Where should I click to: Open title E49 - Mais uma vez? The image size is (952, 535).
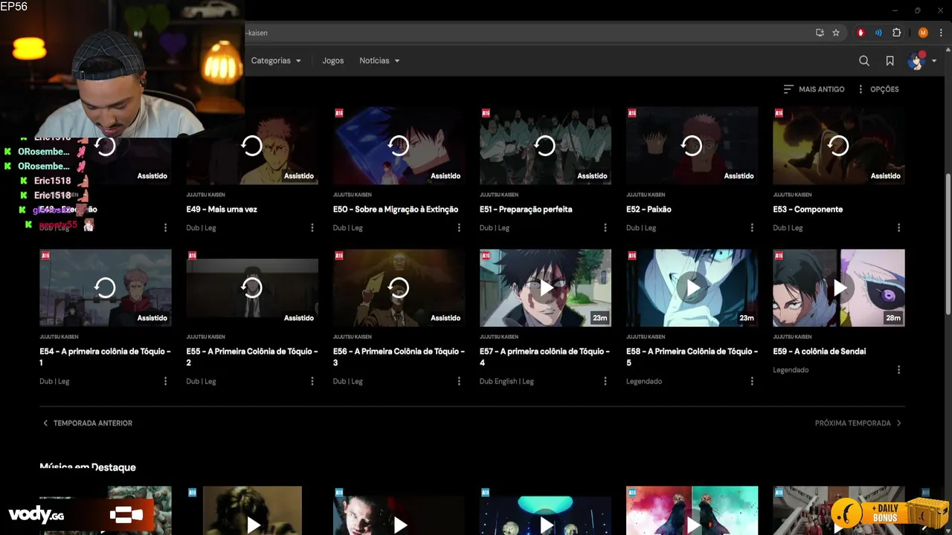(222, 210)
